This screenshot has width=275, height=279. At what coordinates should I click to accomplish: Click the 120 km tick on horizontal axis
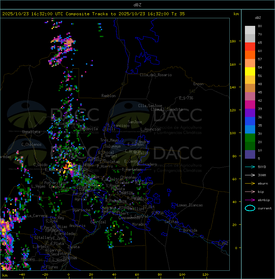pos(205,275)
